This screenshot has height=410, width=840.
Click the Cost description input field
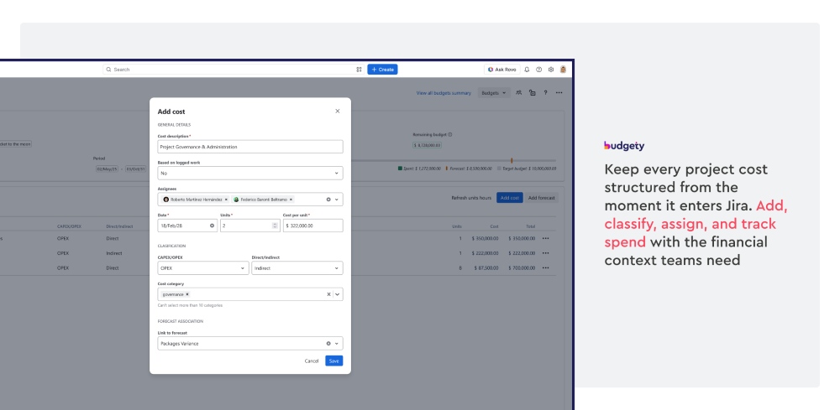[x=250, y=147]
